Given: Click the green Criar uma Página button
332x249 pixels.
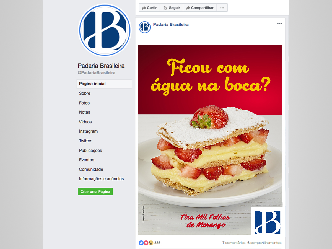Looking at the screenshot, I should [95, 191].
